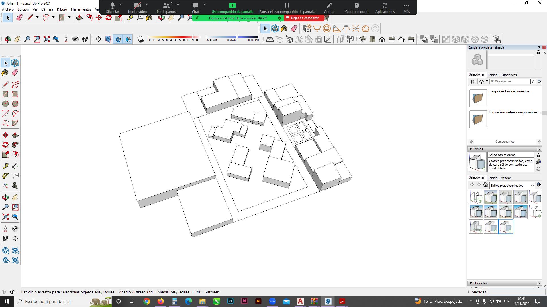This screenshot has height=307, width=547.
Task: Activate the Push/Pull tool
Action: point(15,135)
